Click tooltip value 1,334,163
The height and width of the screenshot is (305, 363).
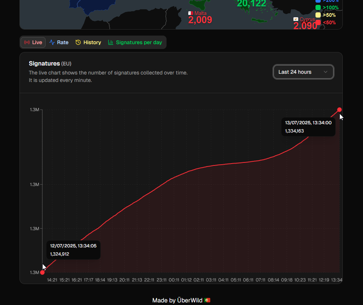pyautogui.click(x=294, y=131)
